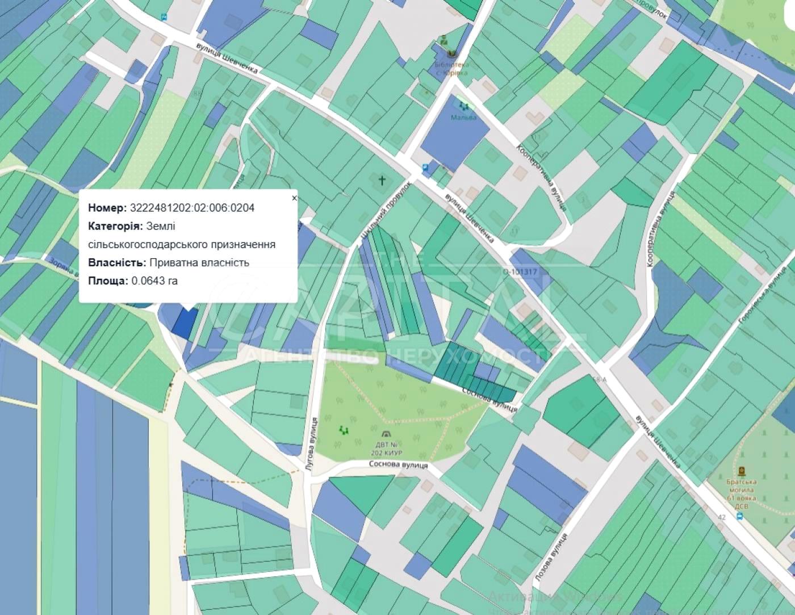Click bus stop icon near house 42
Screen dimensions: 795x615
click(x=739, y=516)
